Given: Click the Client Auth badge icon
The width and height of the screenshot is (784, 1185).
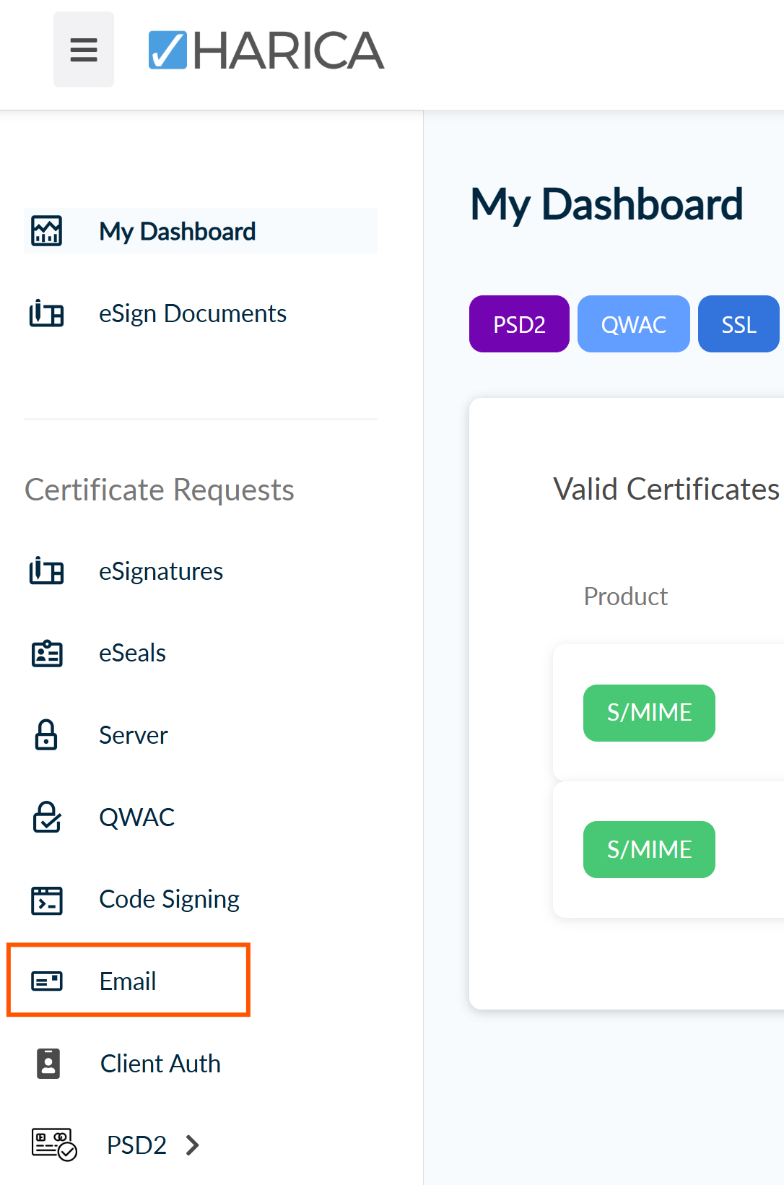Looking at the screenshot, I should (48, 1064).
